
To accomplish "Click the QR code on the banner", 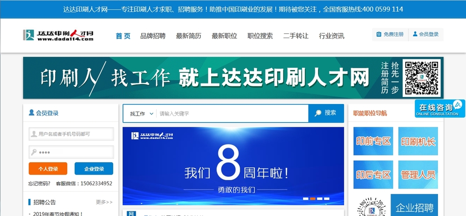I will point(422,78).
